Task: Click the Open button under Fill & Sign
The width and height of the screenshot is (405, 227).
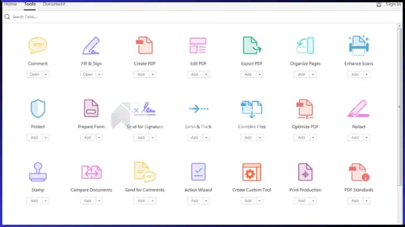Action: tap(88, 75)
